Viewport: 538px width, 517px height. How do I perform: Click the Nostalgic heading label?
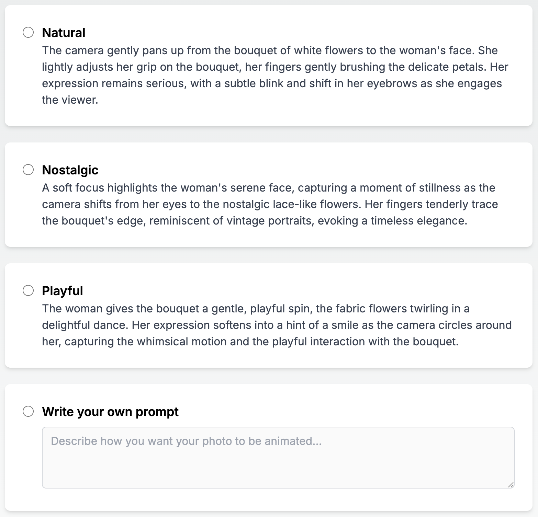pyautogui.click(x=70, y=170)
